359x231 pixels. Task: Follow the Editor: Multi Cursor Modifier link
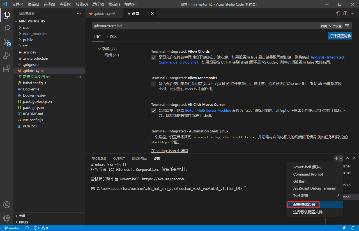click(x=208, y=111)
